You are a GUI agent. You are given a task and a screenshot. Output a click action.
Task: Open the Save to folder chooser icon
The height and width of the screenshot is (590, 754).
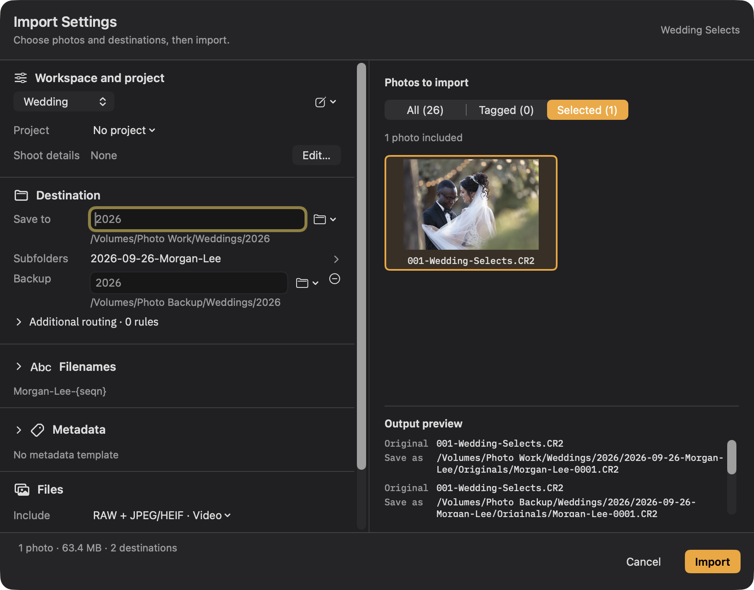(325, 219)
